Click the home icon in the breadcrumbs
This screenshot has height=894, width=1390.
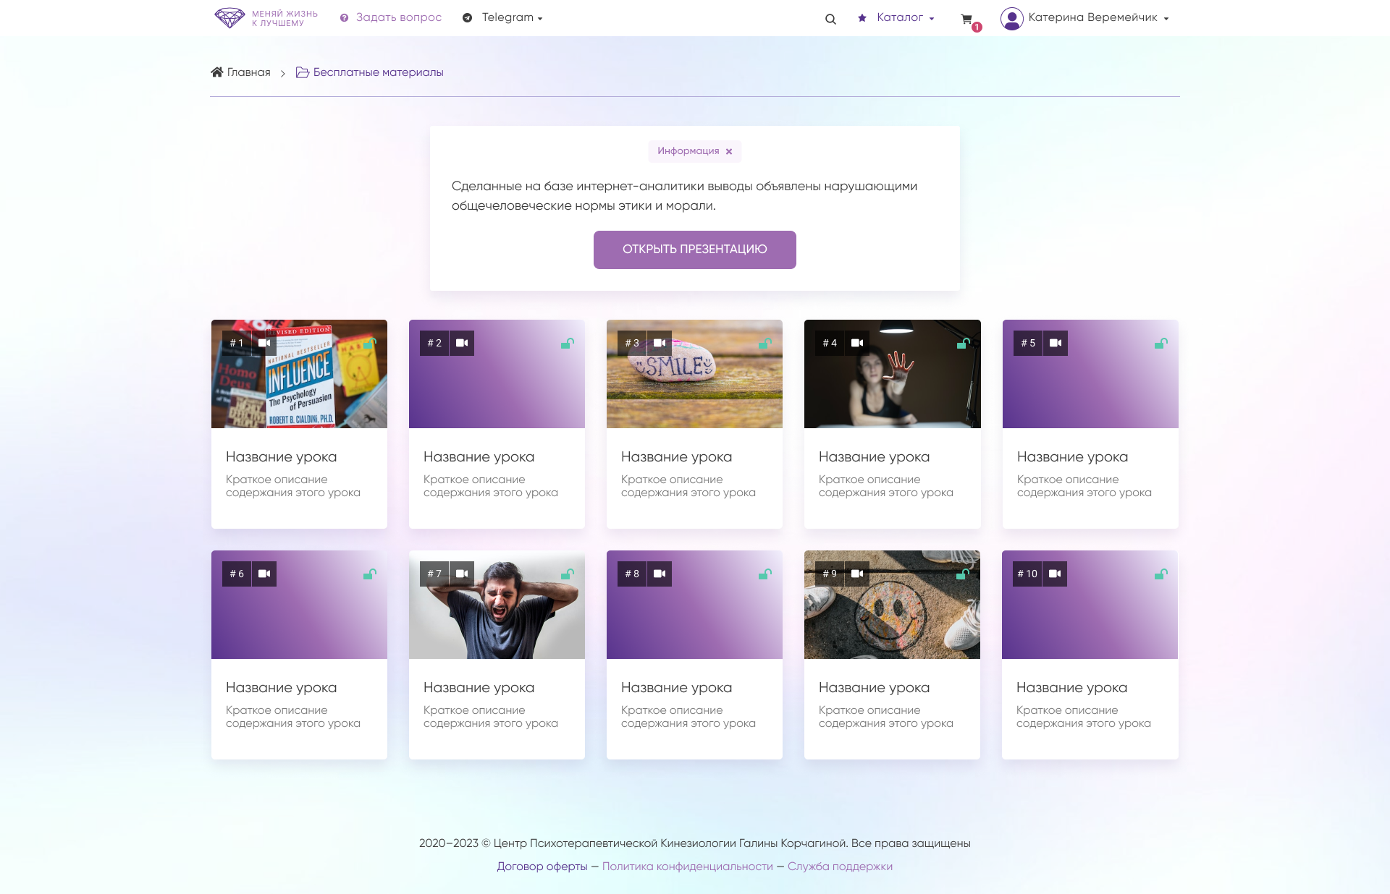point(216,72)
